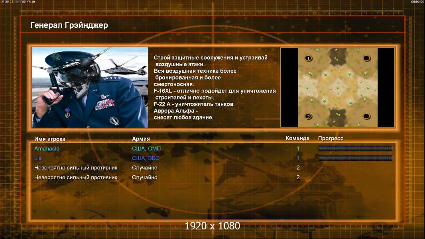This screenshot has width=425, height=239.
Task: Click the 'Прогресс' column header
Action: click(x=331, y=138)
